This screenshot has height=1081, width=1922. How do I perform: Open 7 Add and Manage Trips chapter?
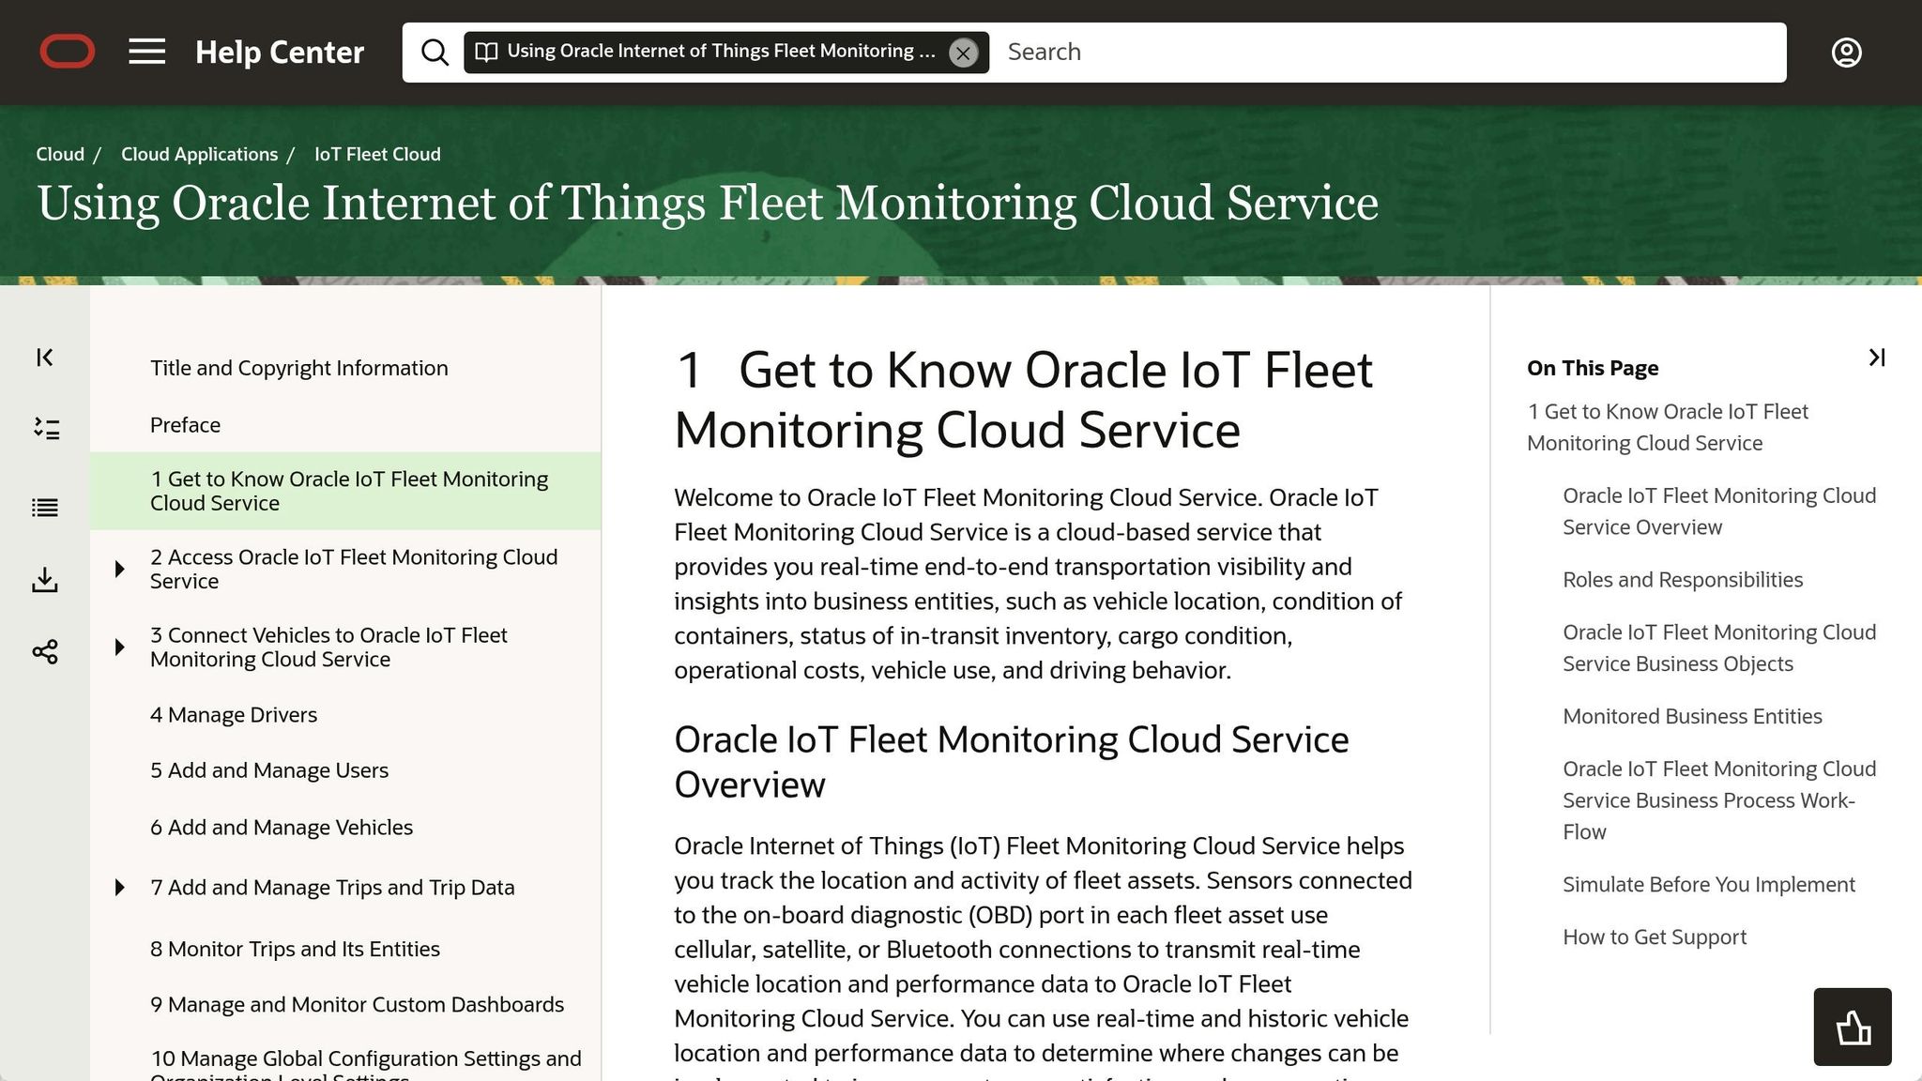tap(332, 888)
